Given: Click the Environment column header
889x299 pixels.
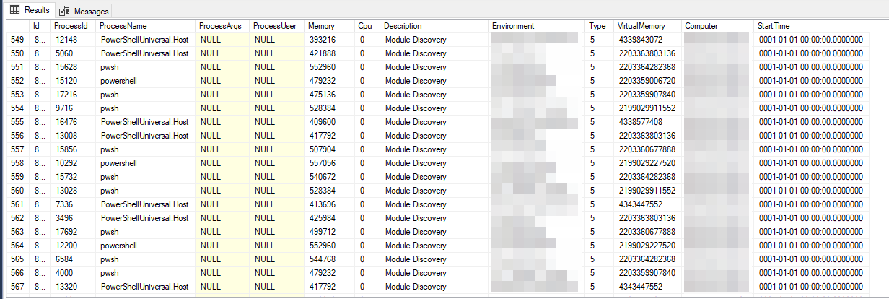Looking at the screenshot, I should 513,26.
